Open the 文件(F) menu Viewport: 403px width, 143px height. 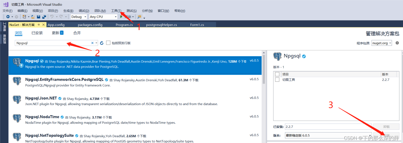tap(8, 11)
